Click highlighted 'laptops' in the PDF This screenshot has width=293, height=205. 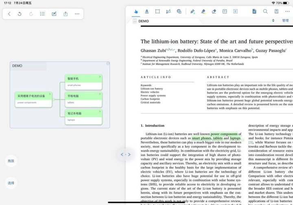click(235, 138)
